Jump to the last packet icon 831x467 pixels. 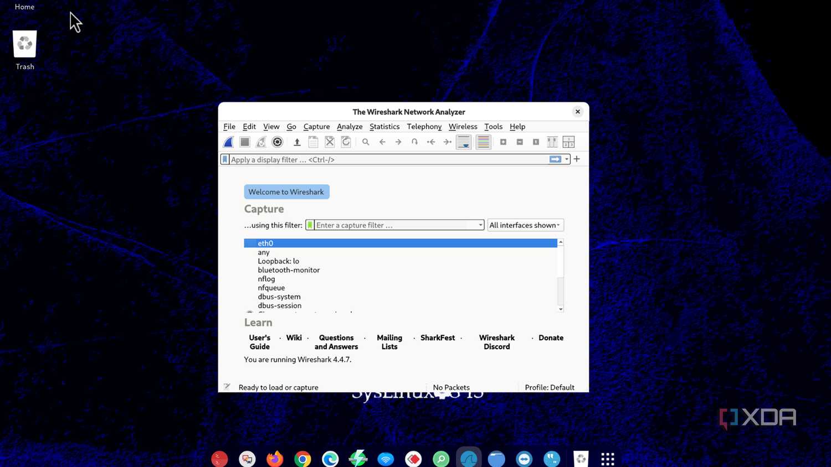(447, 142)
